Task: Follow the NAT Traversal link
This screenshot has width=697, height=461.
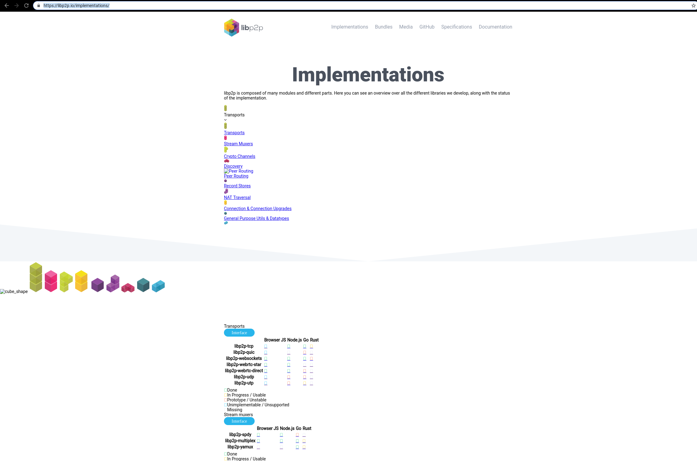Action: tap(237, 197)
